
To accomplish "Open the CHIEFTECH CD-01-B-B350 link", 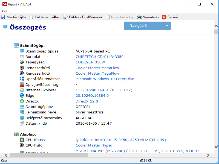I will coord(99,57).
